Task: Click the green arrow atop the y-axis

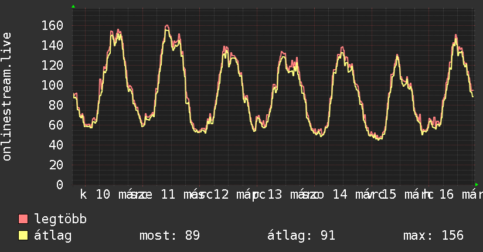Action: (x=73, y=6)
